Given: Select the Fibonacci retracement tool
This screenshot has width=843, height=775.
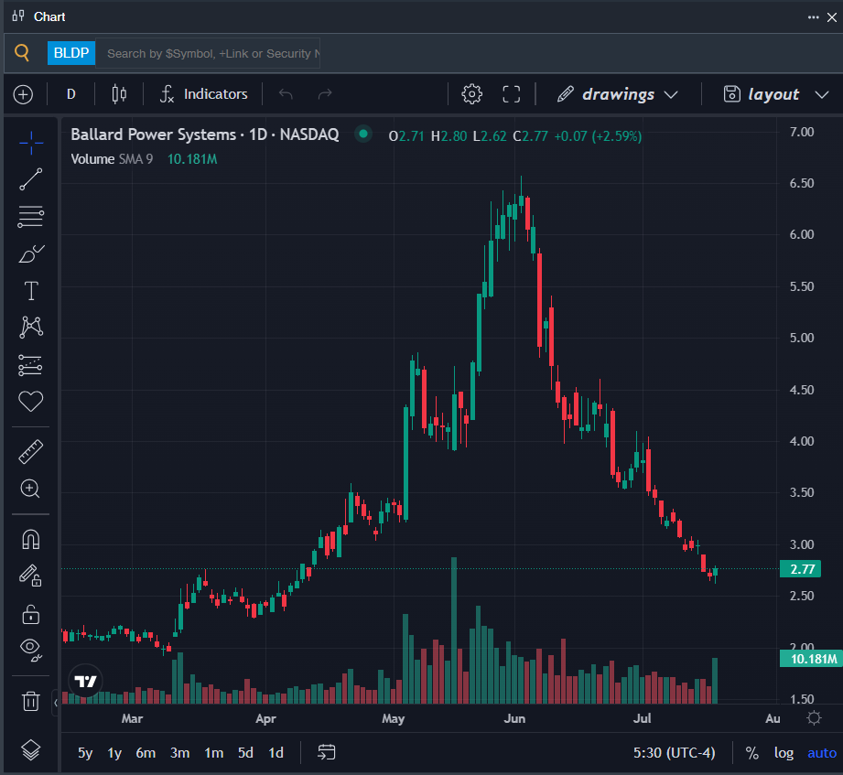Looking at the screenshot, I should 30,217.
